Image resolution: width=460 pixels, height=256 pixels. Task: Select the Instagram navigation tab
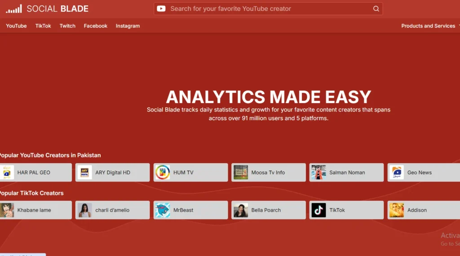(128, 26)
